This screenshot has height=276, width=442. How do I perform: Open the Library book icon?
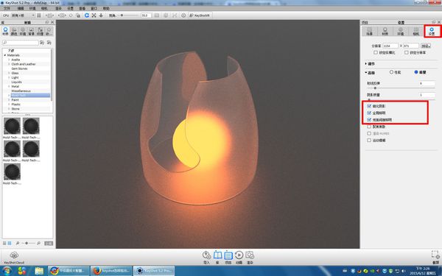(217, 255)
